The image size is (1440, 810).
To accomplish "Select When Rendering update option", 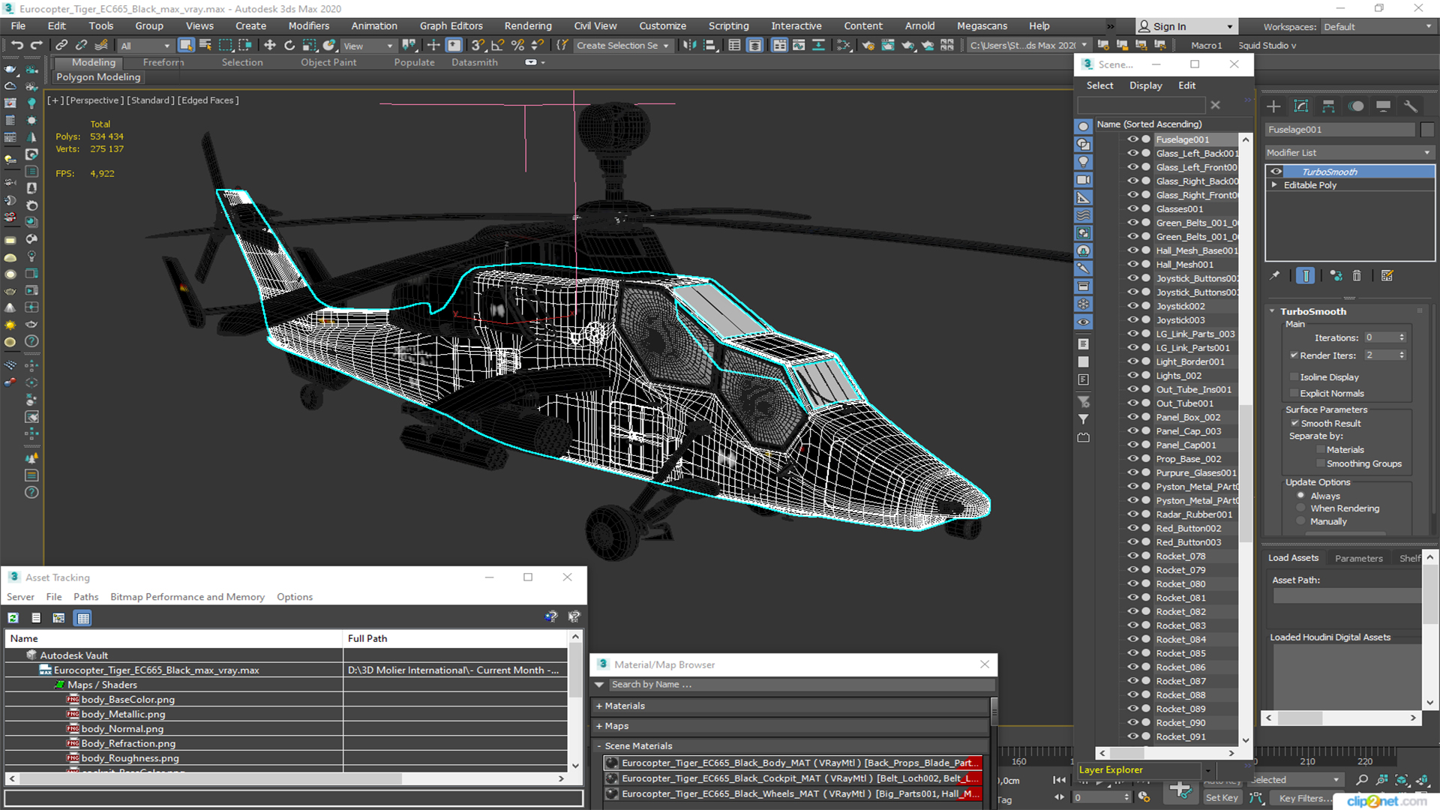I will point(1301,508).
